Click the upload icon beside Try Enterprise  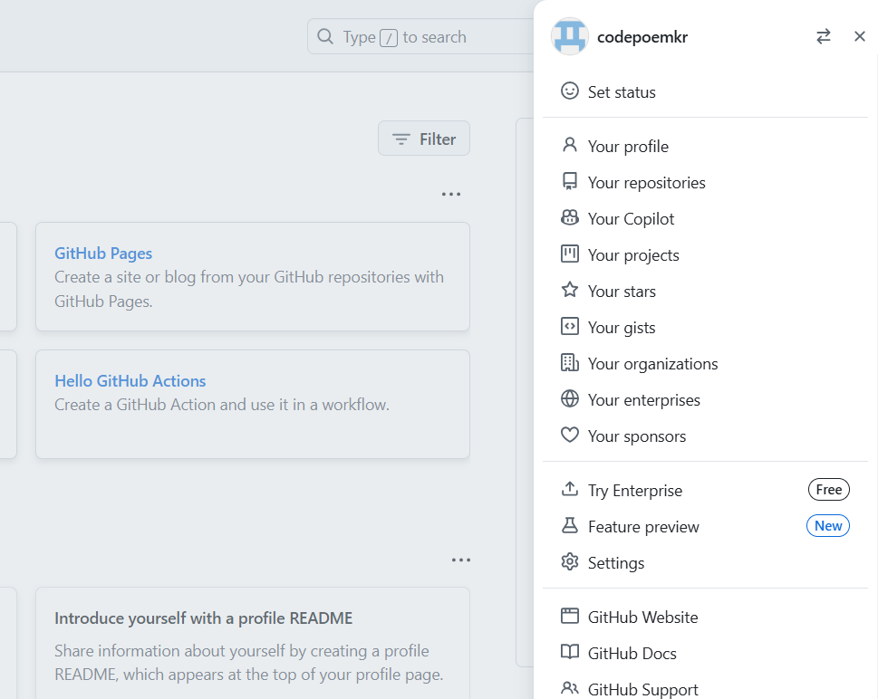[x=569, y=489]
